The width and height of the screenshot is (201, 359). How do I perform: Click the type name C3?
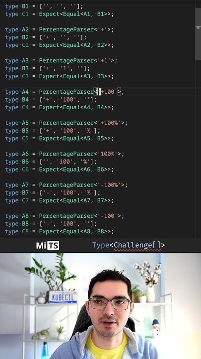[25, 76]
